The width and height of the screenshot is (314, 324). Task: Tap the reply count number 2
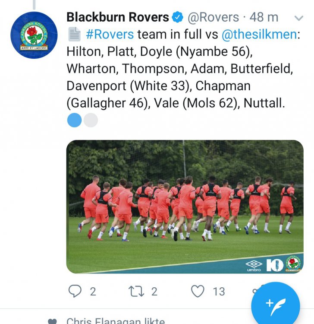click(93, 292)
